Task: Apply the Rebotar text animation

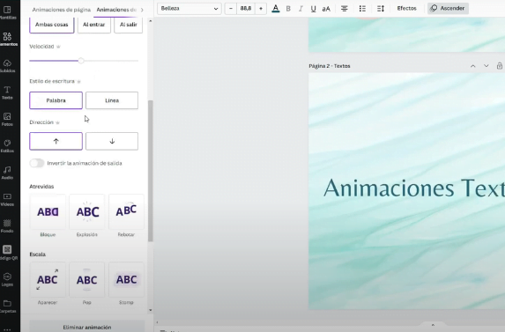Action: (126, 211)
